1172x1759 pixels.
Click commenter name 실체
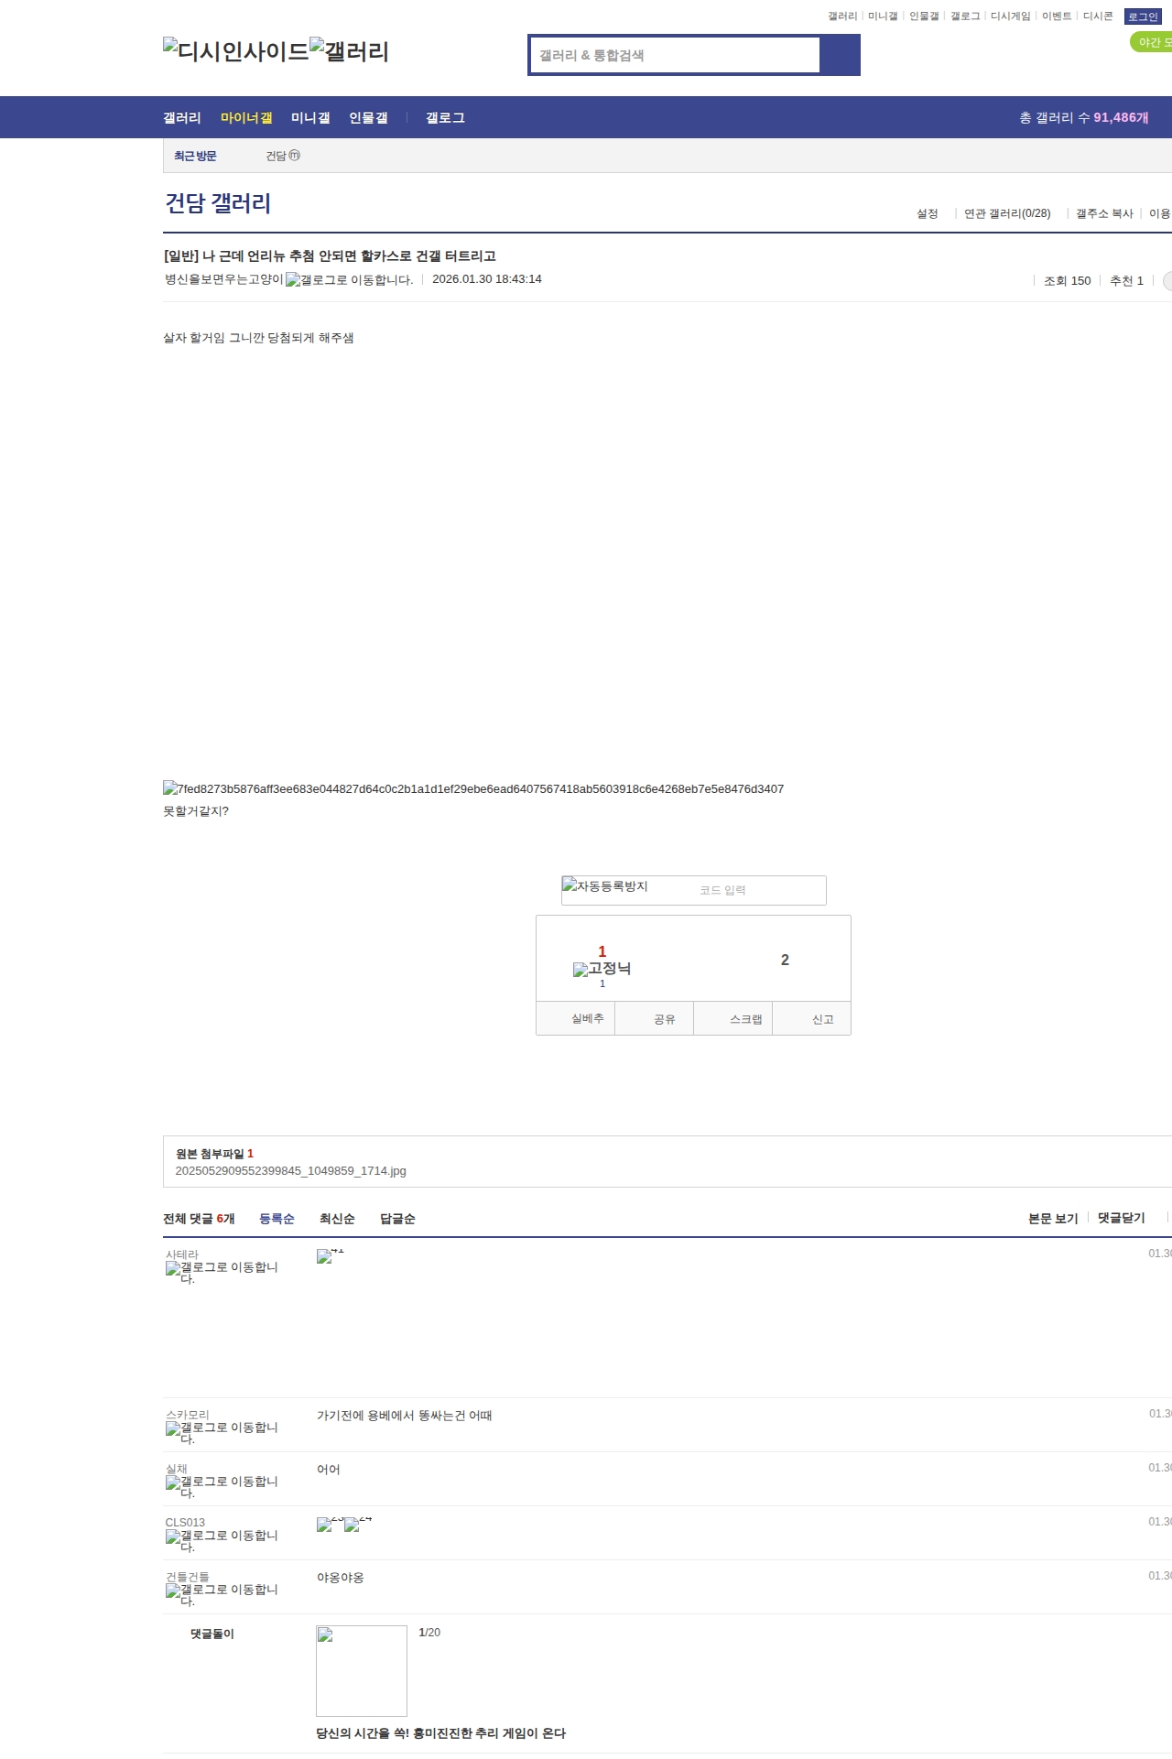click(x=177, y=1469)
